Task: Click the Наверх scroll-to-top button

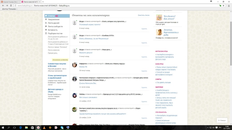Action: (x=222, y=120)
